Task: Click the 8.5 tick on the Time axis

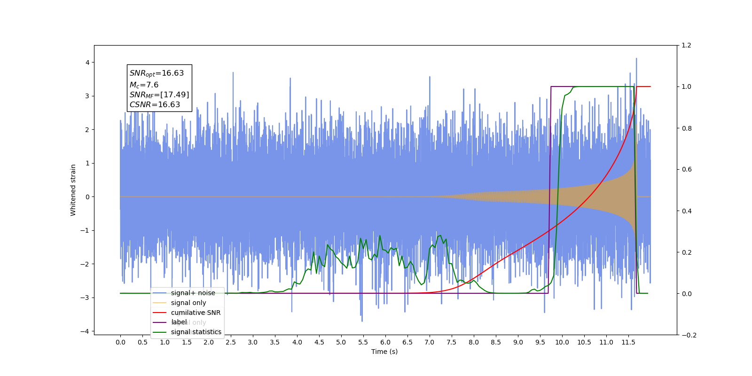Action: pyautogui.click(x=496, y=342)
